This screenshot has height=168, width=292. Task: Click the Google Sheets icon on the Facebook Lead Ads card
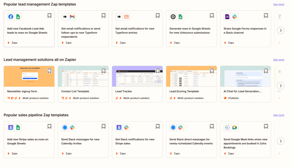click(x=18, y=17)
